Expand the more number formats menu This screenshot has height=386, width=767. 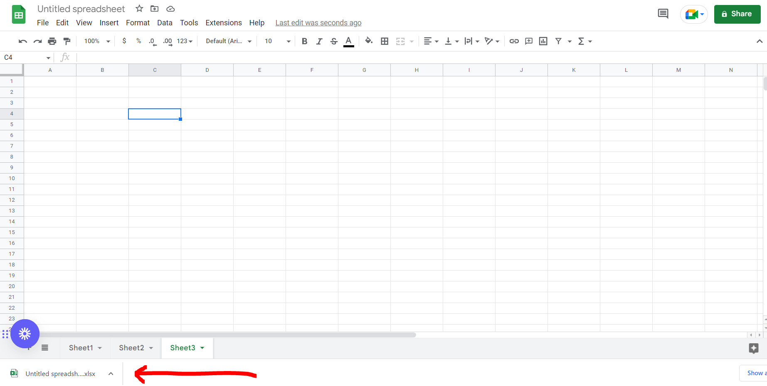[183, 41]
